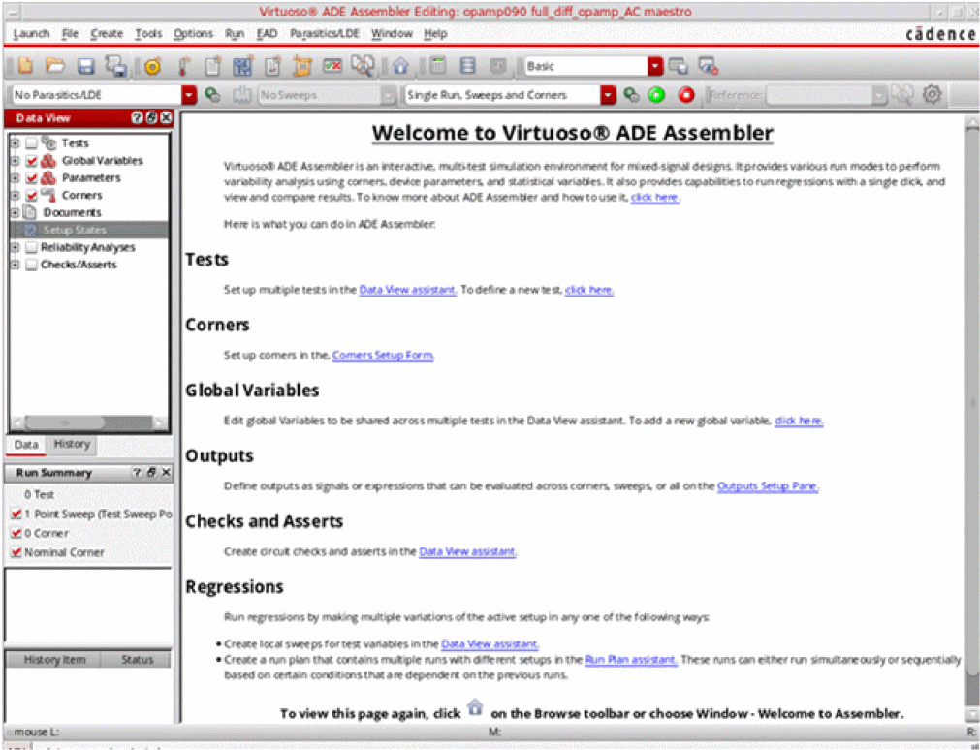Click the Run Summary float icon
This screenshot has width=980, height=750.
(x=151, y=473)
